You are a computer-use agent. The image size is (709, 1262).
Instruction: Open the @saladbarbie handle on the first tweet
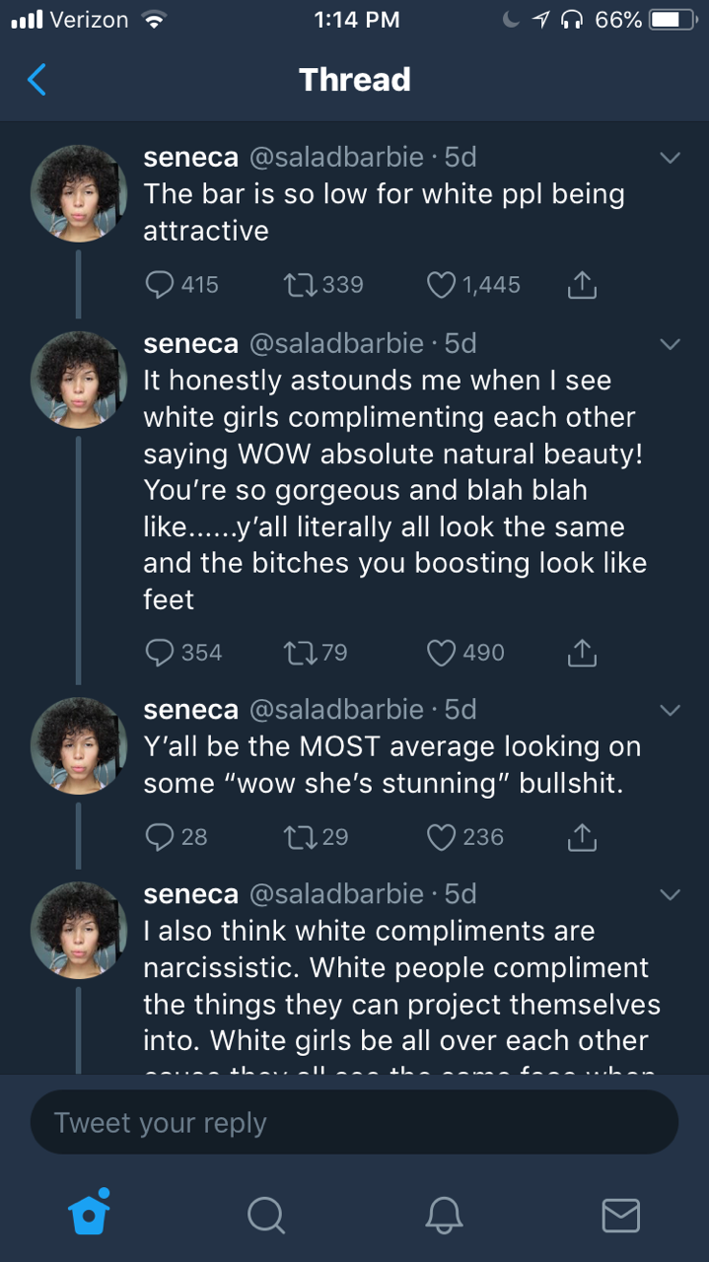(x=336, y=157)
